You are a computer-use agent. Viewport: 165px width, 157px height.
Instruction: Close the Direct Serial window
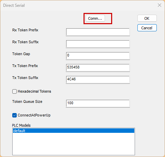point(160,5)
